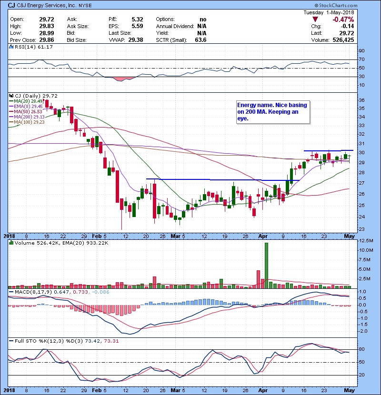Select the CJ ticker symbol in header
Image resolution: width=381 pixels, height=395 pixels.
[x=11, y=5]
